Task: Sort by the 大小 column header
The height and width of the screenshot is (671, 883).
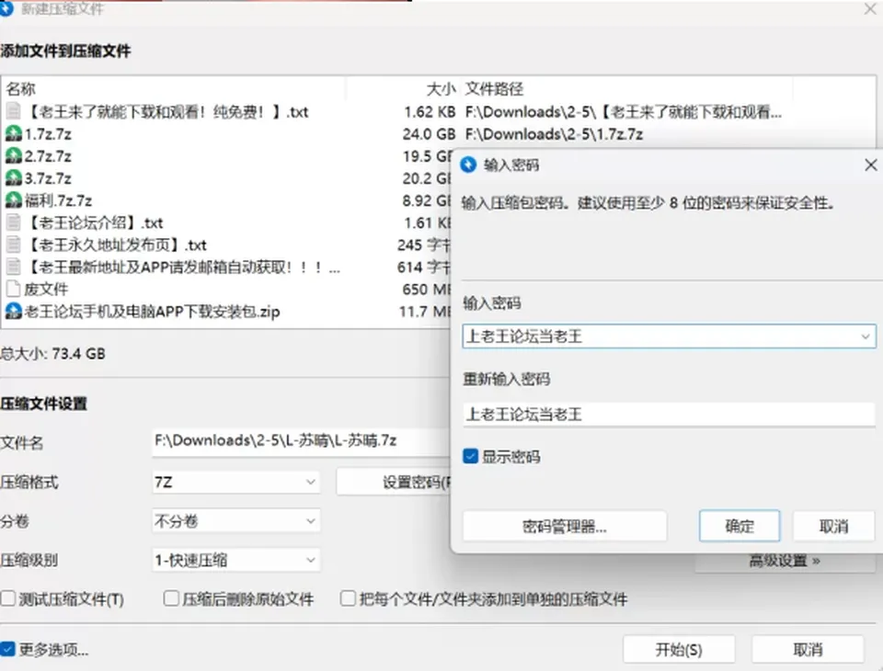Action: [441, 89]
